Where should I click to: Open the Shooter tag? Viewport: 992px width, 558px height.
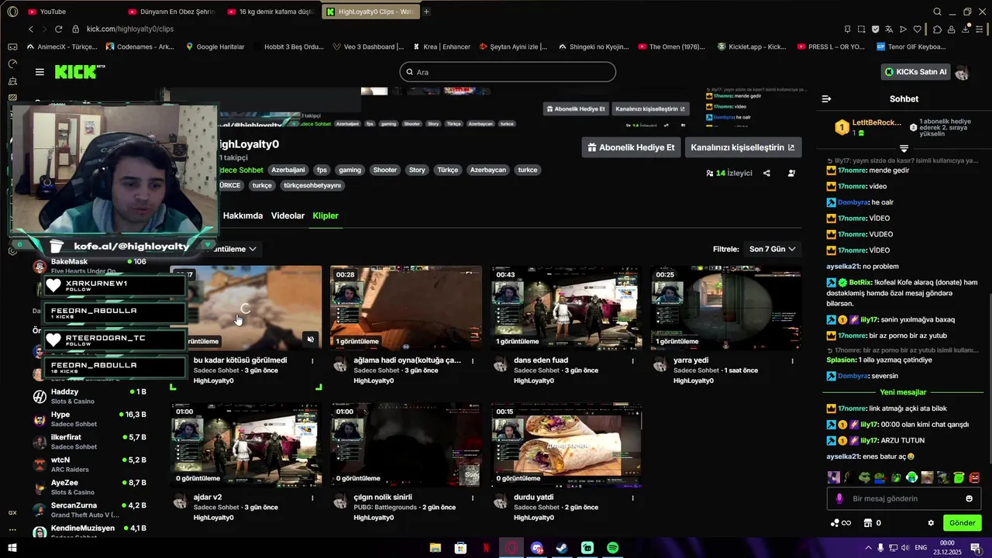[384, 170]
